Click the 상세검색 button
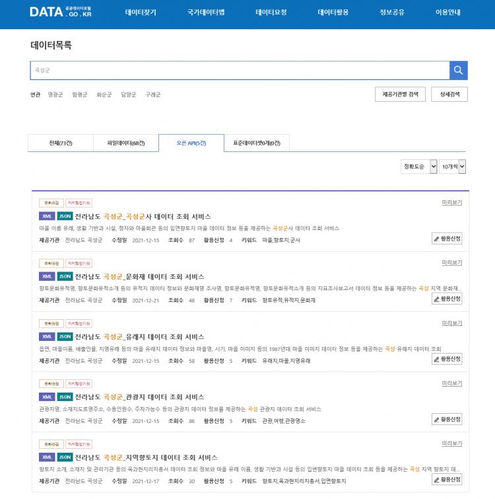The height and width of the screenshot is (499, 495). (x=449, y=95)
